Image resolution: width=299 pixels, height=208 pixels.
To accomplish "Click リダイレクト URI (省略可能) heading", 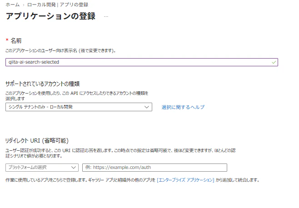I will (37, 140).
